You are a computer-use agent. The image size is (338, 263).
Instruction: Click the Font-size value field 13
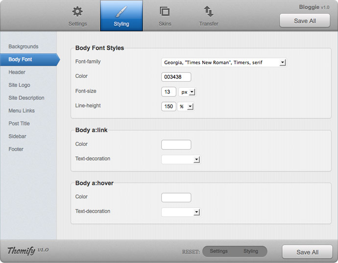(169, 92)
